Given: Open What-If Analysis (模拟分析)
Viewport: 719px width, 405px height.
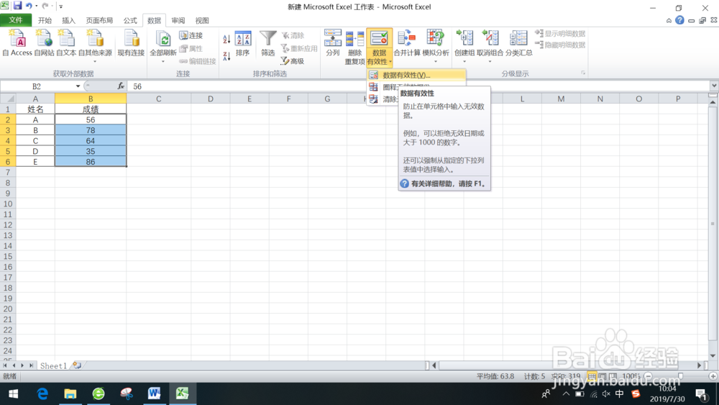Looking at the screenshot, I should tap(435, 45).
